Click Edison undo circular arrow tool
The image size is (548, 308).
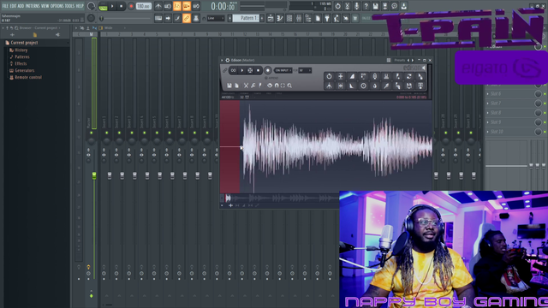329,76
